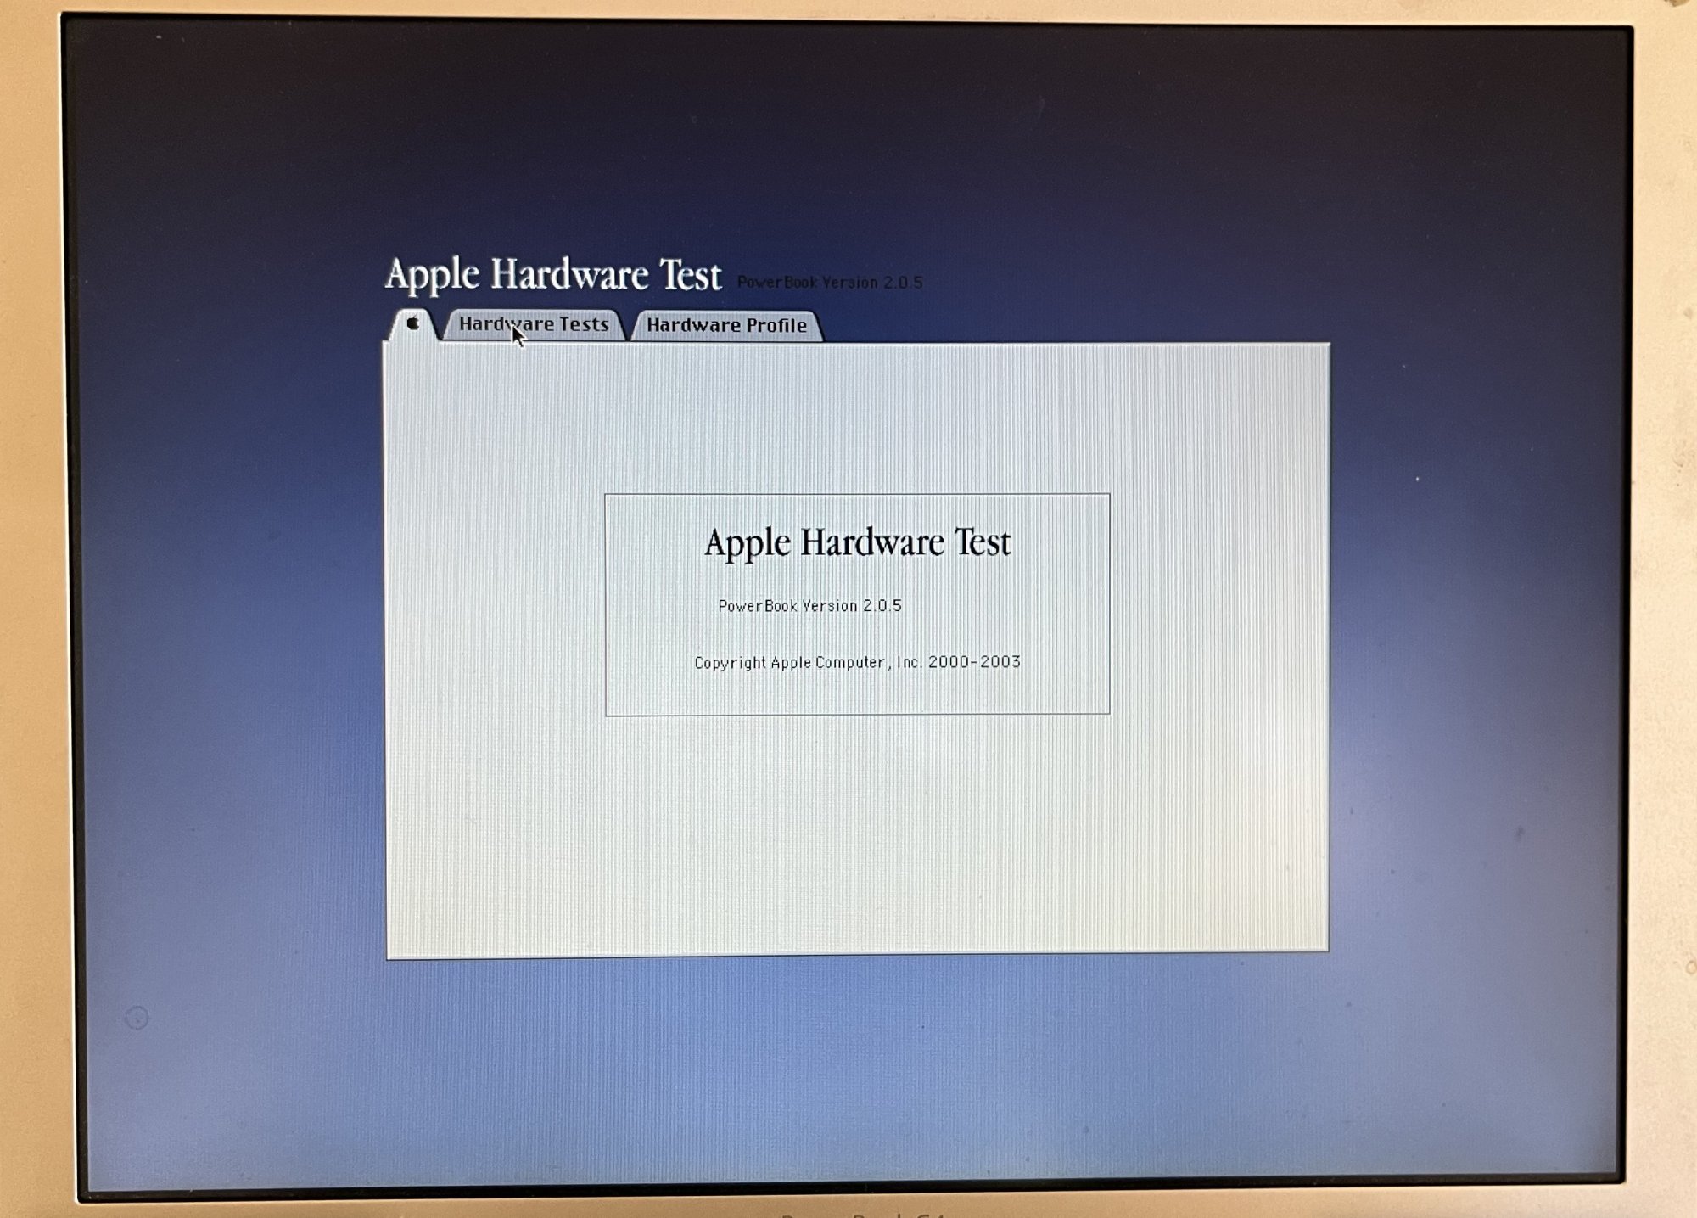Click the faint PowerBook Version 2.0.5 header text

pyautogui.click(x=830, y=282)
